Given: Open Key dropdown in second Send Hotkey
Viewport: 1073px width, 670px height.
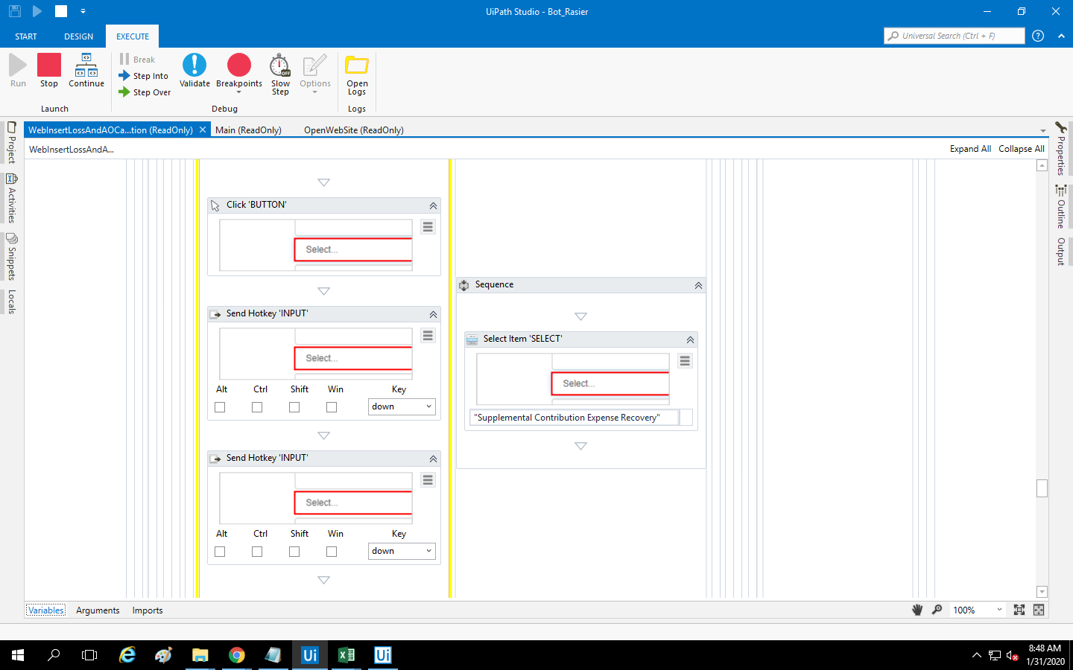Looking at the screenshot, I should coord(402,551).
